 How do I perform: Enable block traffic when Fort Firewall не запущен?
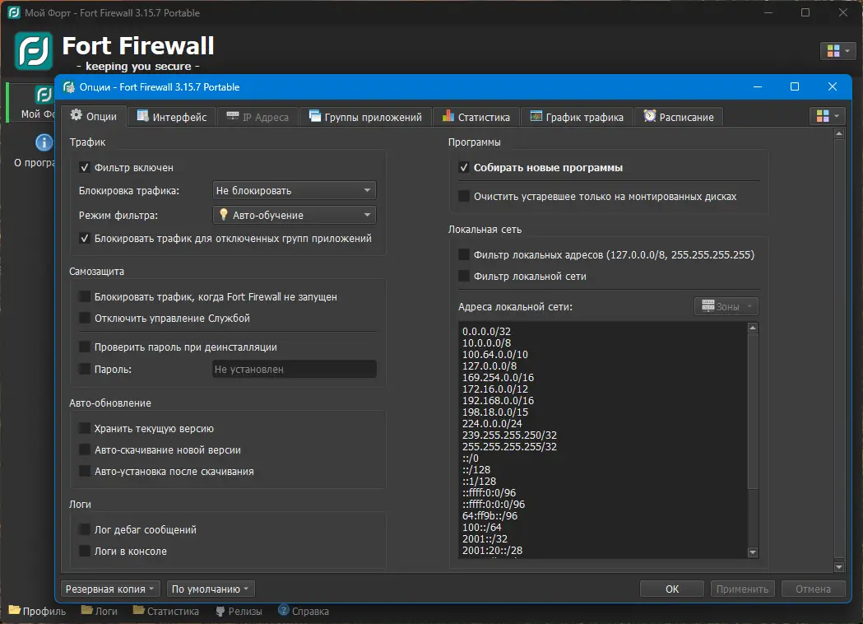(84, 297)
